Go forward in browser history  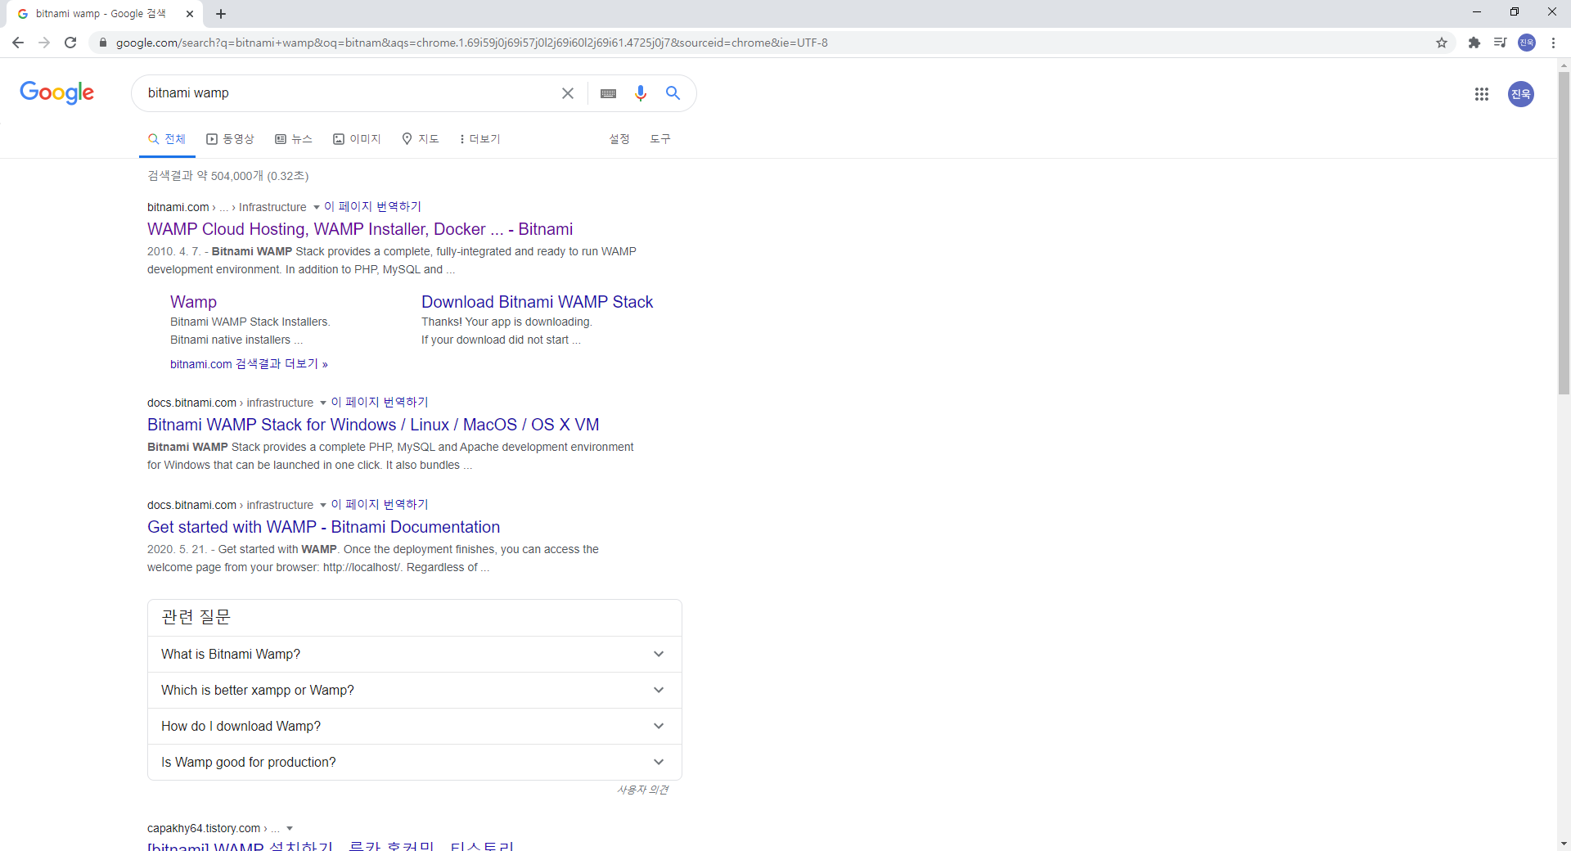pyautogui.click(x=44, y=43)
